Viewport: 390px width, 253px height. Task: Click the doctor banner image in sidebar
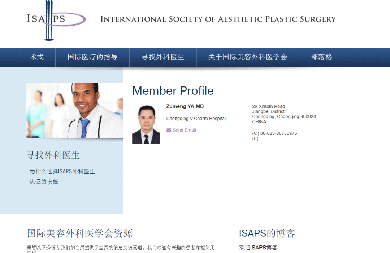point(74,110)
